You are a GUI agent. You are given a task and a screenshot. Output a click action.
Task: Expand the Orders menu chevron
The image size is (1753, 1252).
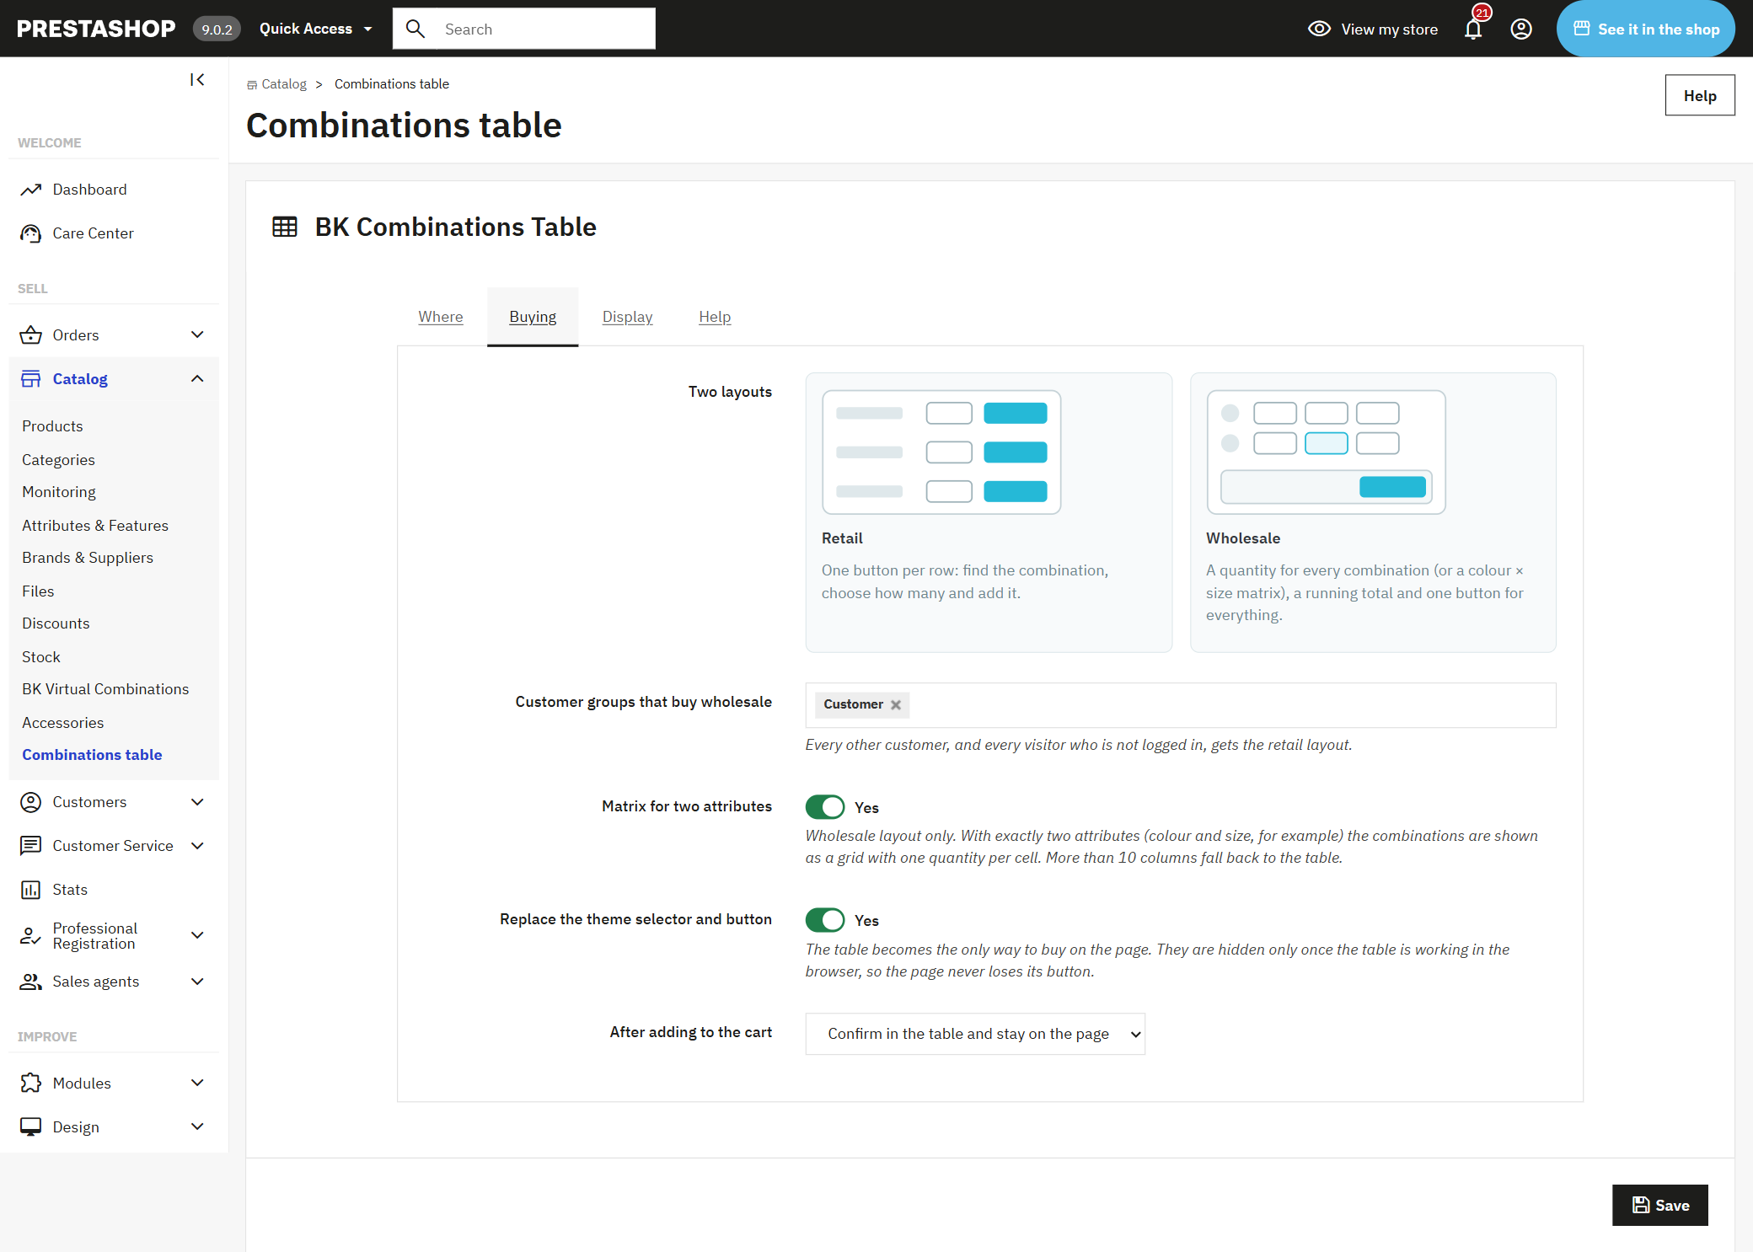coord(197,335)
